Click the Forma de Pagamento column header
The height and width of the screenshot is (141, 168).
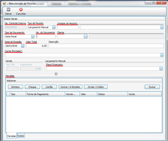[45, 94]
